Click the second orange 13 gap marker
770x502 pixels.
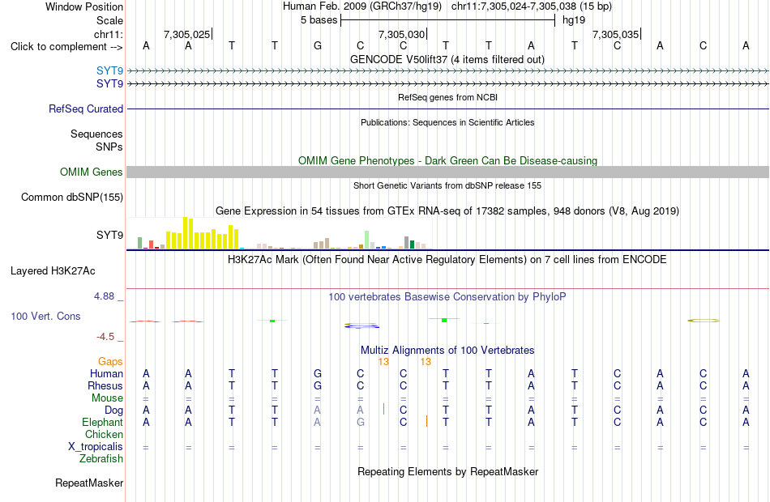[x=426, y=362]
